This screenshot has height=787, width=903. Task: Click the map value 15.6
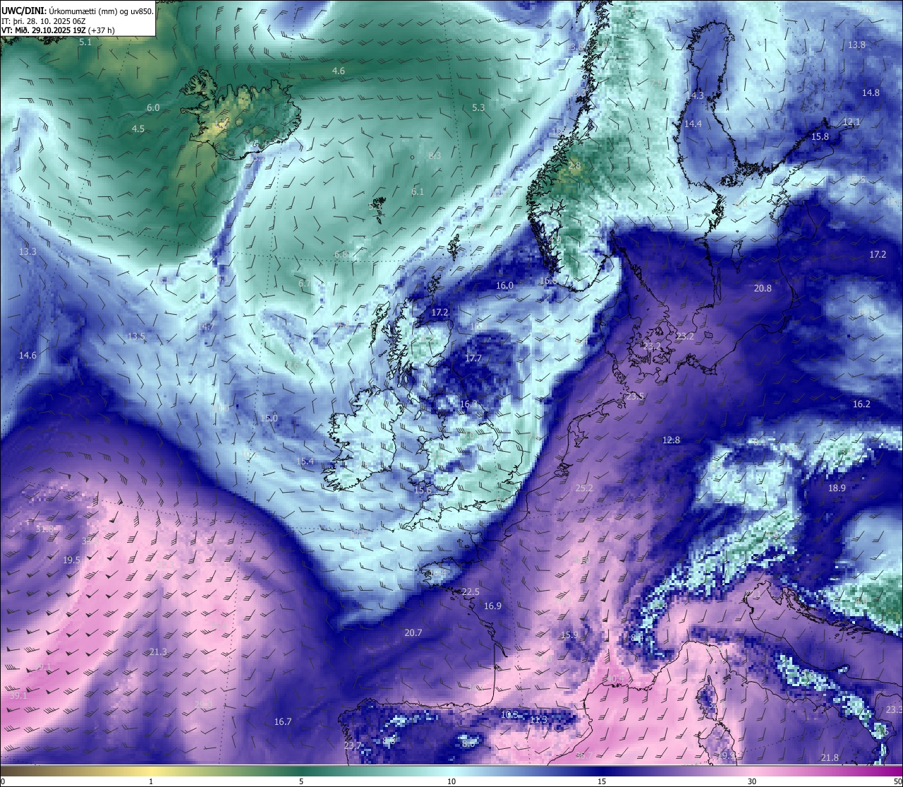click(x=423, y=491)
